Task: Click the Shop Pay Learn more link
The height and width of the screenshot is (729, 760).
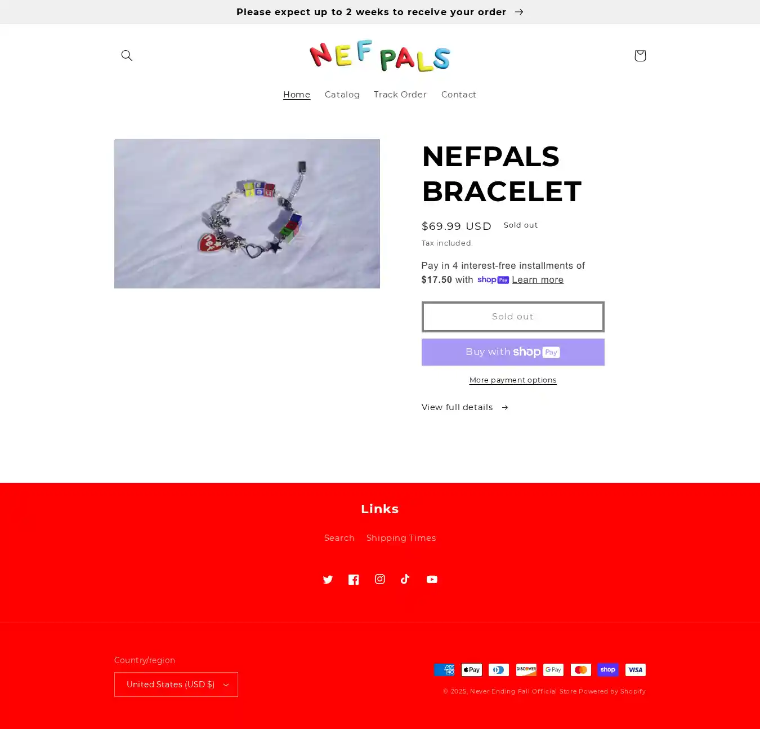Action: pyautogui.click(x=538, y=280)
